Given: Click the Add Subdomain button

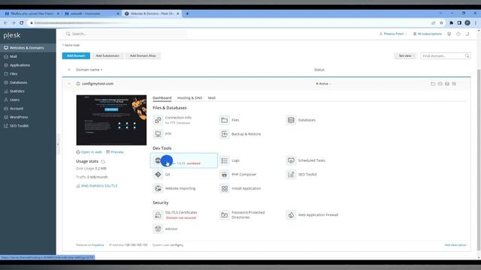Looking at the screenshot, I should click(107, 55).
